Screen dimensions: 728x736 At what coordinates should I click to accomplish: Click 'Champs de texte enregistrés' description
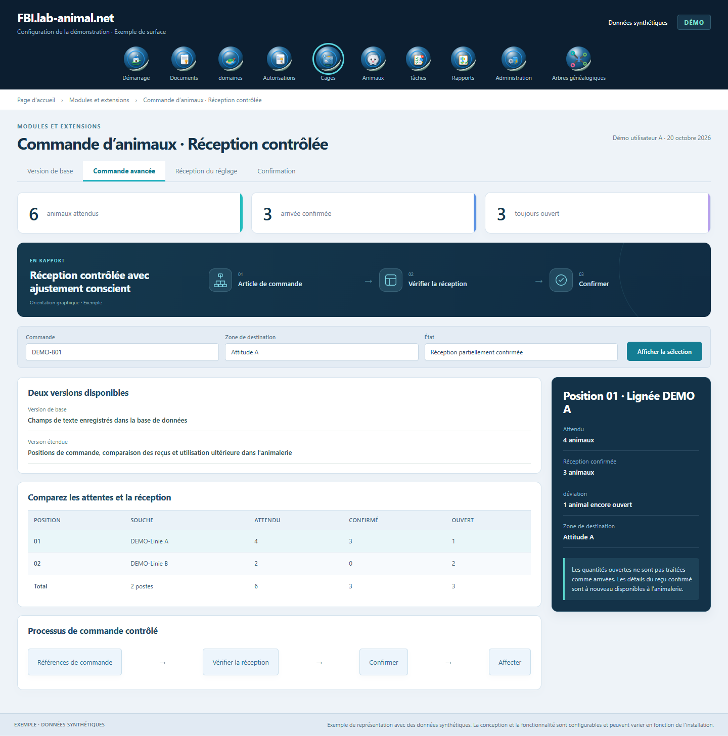(x=107, y=421)
